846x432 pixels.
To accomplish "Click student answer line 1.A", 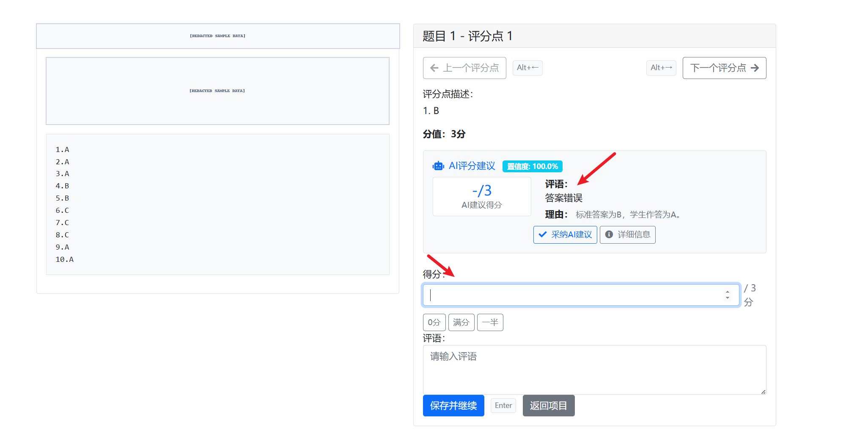I will click(62, 149).
